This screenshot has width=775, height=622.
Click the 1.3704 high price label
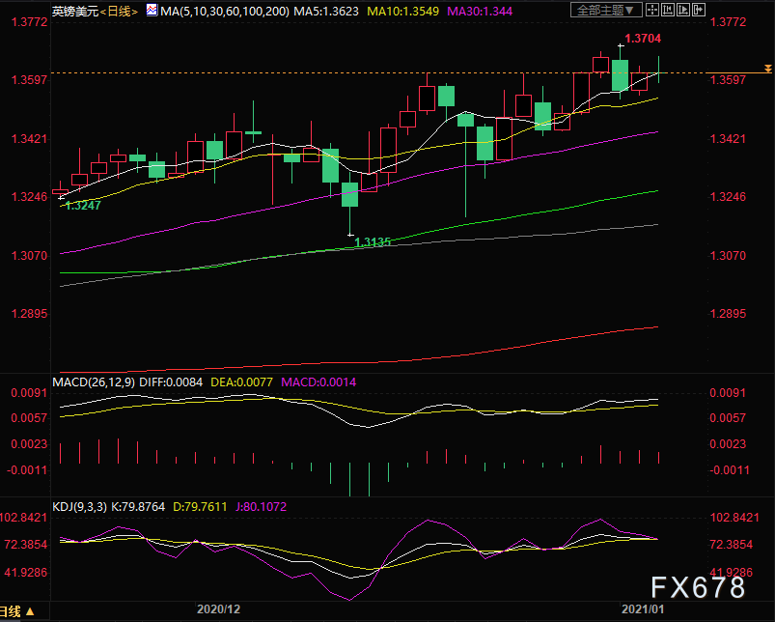(x=643, y=40)
